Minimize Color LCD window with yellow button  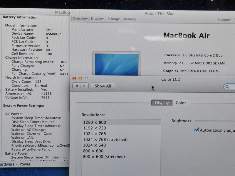80,79
